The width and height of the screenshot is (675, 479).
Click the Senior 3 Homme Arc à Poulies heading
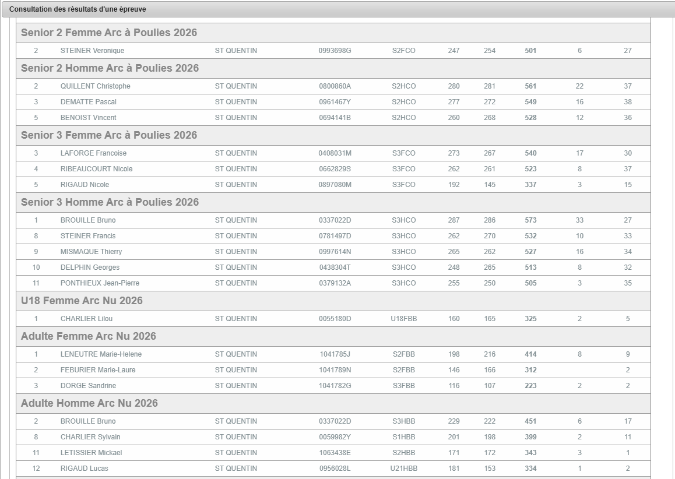click(110, 202)
